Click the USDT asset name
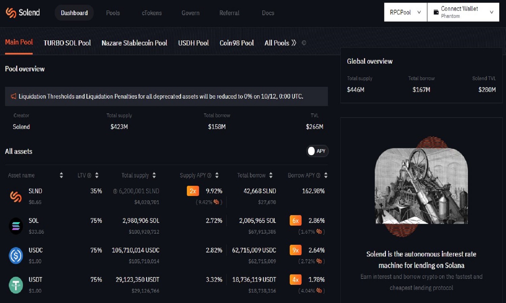Screen dimensions: 506x303 pyautogui.click(x=35, y=279)
